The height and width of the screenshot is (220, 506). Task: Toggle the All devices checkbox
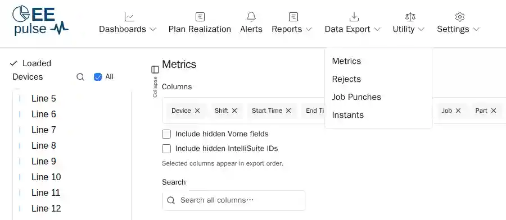click(97, 77)
